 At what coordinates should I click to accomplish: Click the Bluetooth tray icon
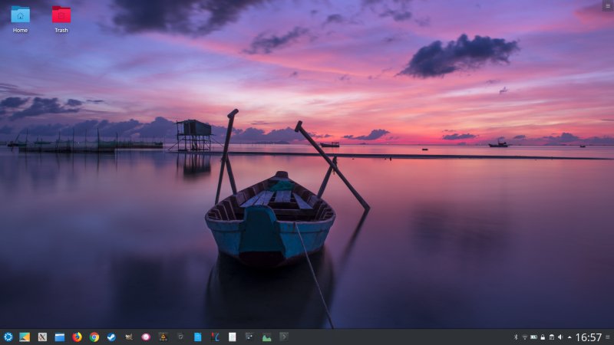click(516, 337)
